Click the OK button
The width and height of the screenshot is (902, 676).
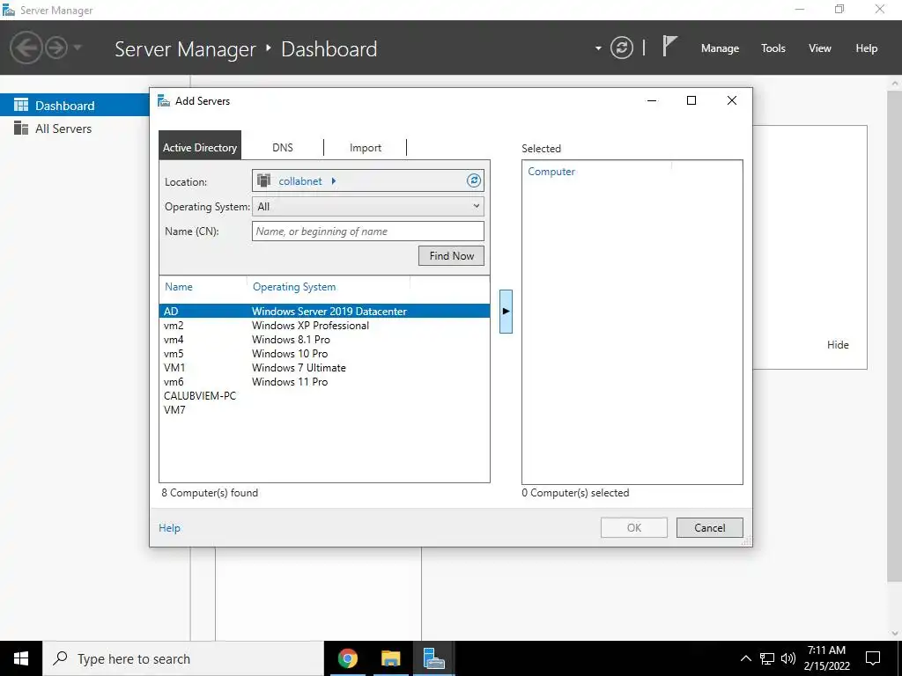(x=634, y=528)
